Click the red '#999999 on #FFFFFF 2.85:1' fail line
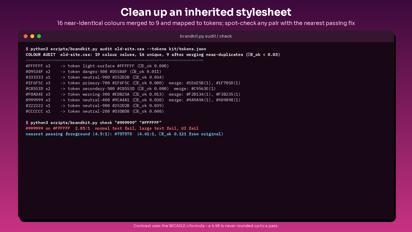Image resolution: width=412 pixels, height=232 pixels. click(112, 128)
